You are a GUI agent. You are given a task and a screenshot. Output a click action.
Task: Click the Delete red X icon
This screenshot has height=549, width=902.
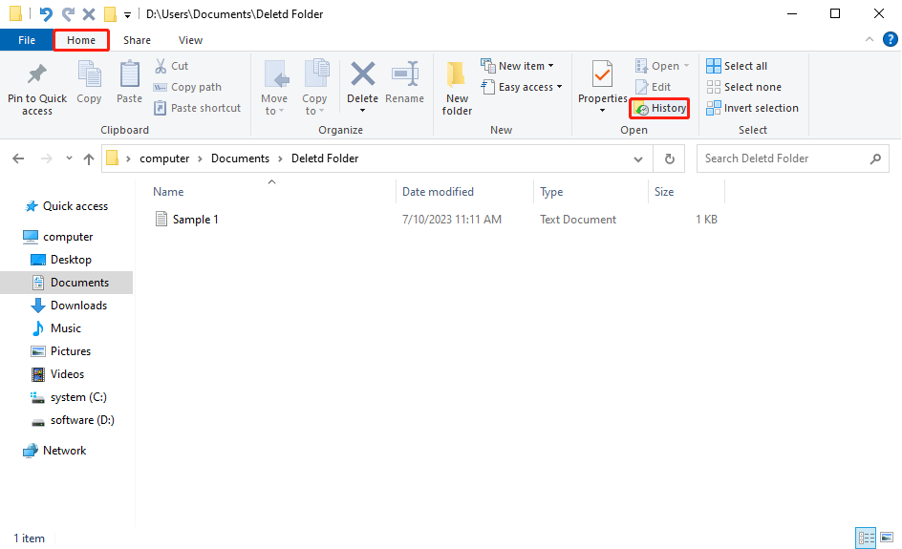click(x=362, y=74)
